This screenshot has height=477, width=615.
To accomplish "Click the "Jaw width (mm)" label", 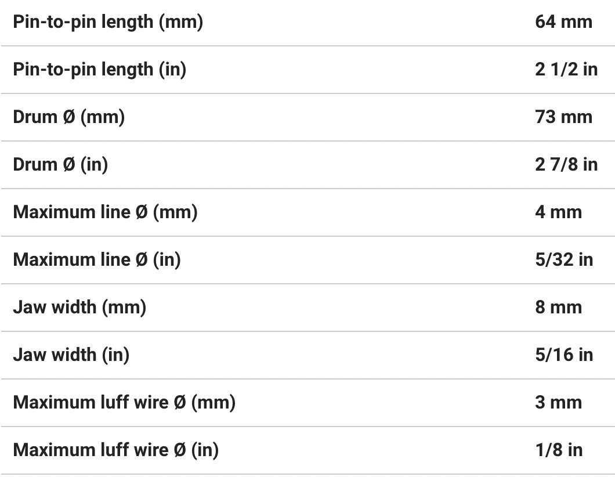I will [x=79, y=308].
